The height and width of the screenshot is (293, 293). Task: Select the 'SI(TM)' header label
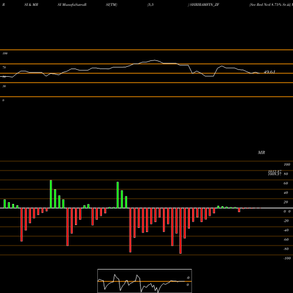[111, 5]
